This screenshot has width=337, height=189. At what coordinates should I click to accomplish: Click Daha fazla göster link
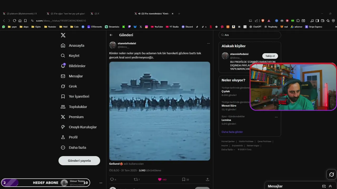click(232, 132)
